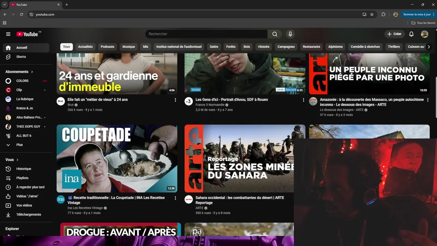Open the account avatar menu in YouTube
The width and height of the screenshot is (437, 246).
coord(424,34)
